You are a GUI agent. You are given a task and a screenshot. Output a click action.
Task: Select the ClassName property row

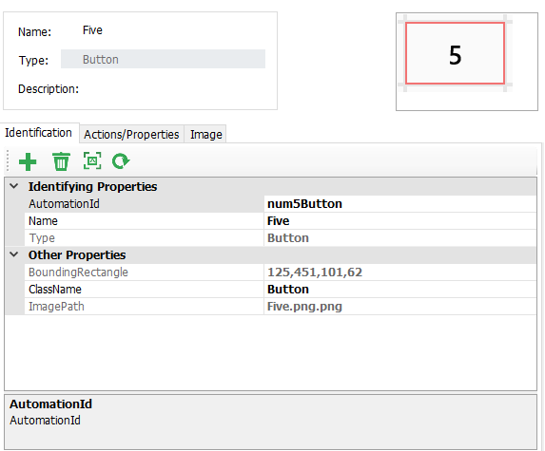(x=281, y=289)
